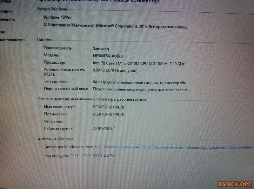Click the Microsoft Corporation copyright text
The height and width of the screenshot is (189, 254).
[116, 27]
